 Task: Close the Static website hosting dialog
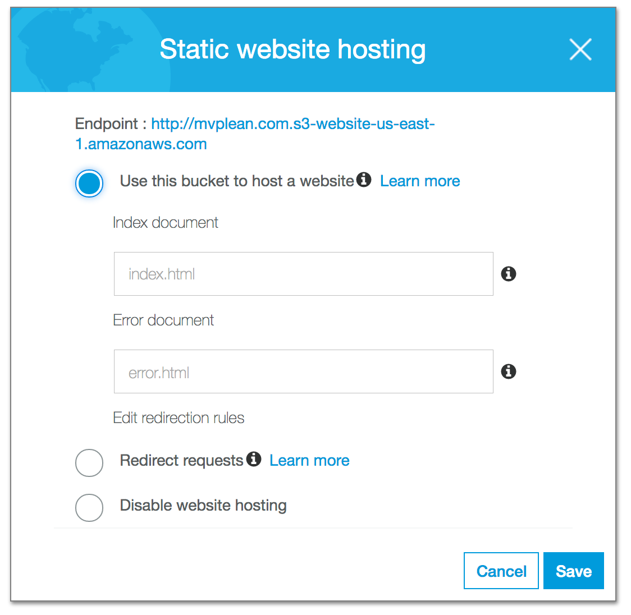click(x=580, y=49)
